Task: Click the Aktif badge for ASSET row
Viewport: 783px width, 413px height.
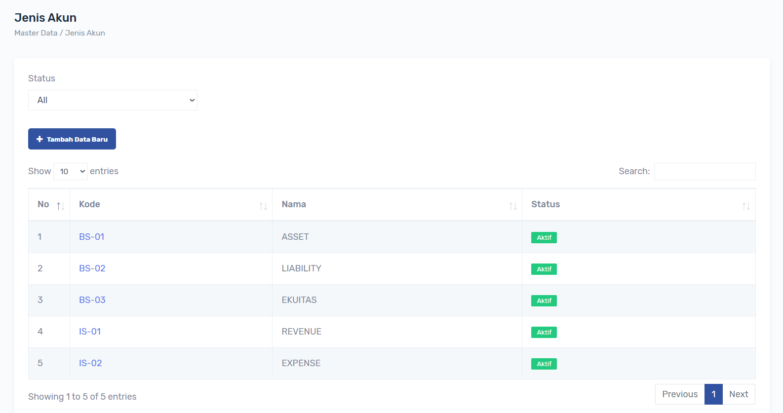Action: point(544,237)
